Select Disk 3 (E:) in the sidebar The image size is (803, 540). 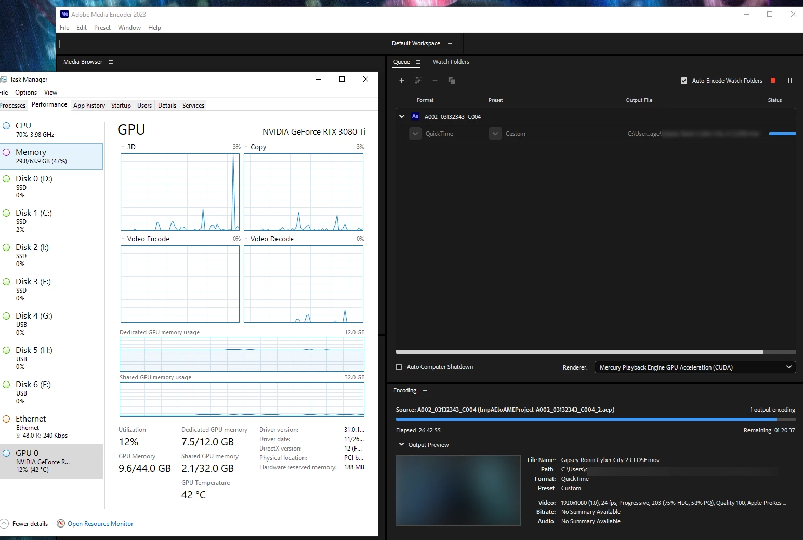51,290
